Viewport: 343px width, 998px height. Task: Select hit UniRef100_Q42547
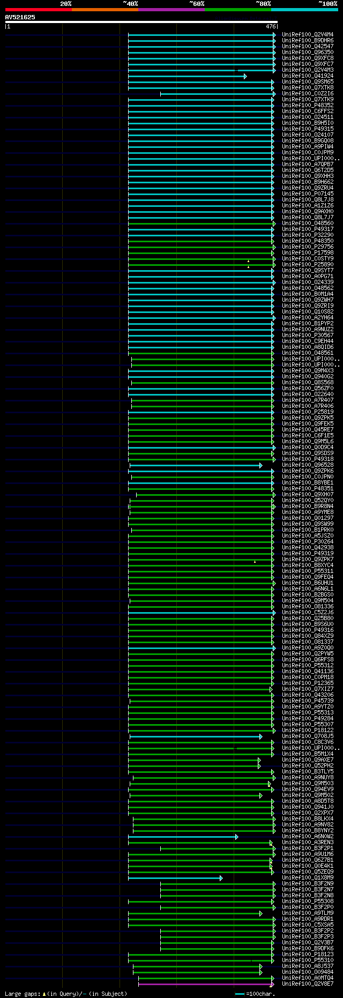click(308, 47)
